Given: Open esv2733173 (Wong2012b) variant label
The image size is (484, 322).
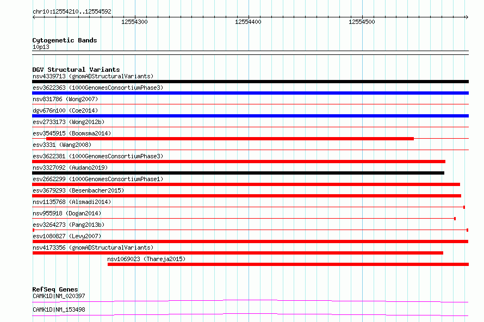Looking at the screenshot, I should [69, 122].
